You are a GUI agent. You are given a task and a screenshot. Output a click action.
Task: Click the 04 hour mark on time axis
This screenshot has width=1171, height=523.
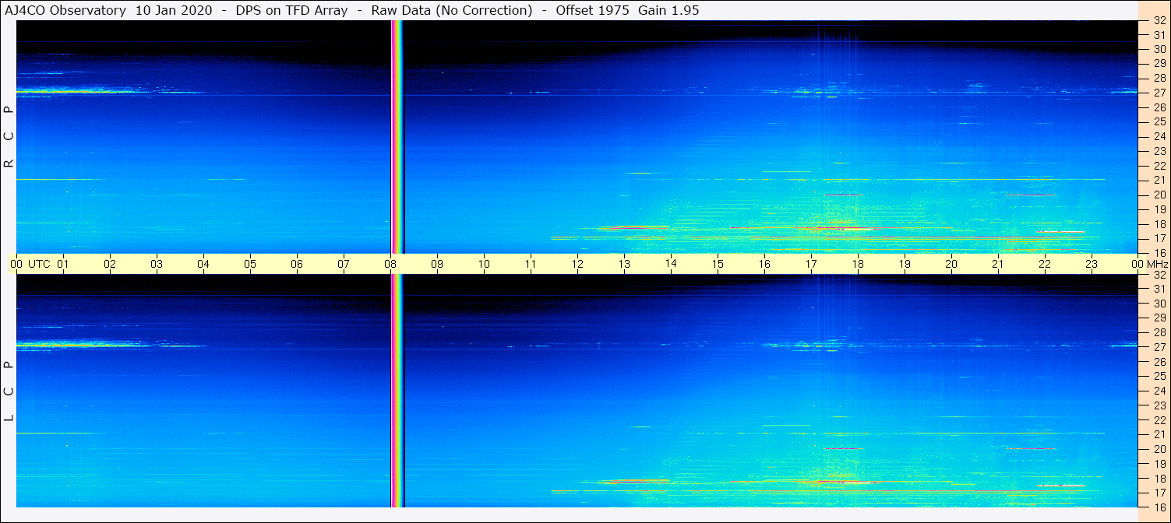pos(203,264)
